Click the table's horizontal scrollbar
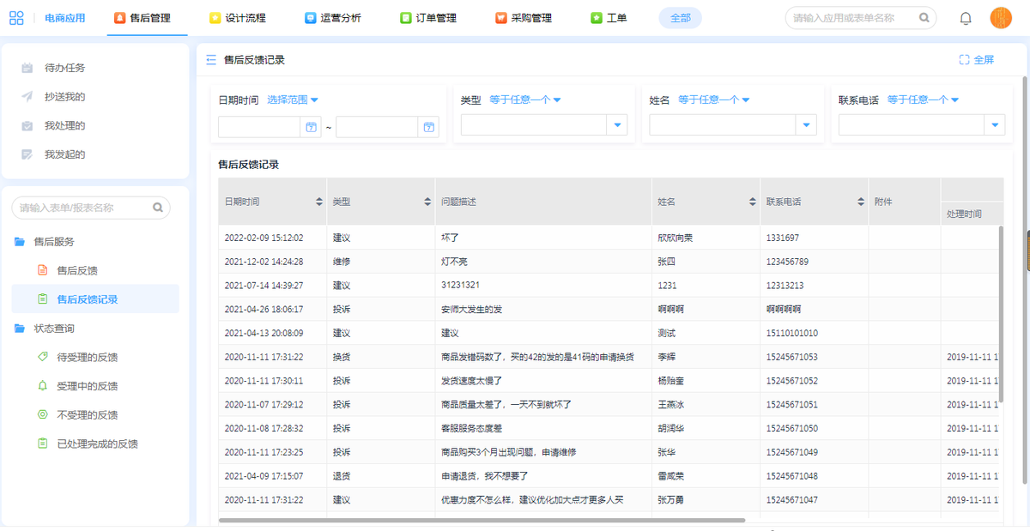The height and width of the screenshot is (531, 1030). click(x=481, y=520)
